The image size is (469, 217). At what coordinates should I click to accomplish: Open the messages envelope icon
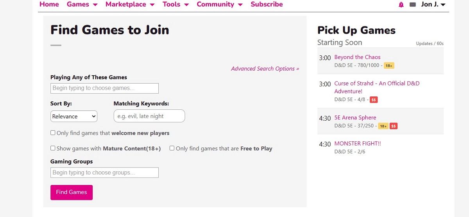tap(413, 5)
